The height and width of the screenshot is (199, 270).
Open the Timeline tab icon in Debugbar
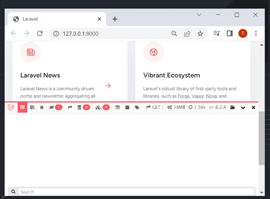click(x=32, y=107)
